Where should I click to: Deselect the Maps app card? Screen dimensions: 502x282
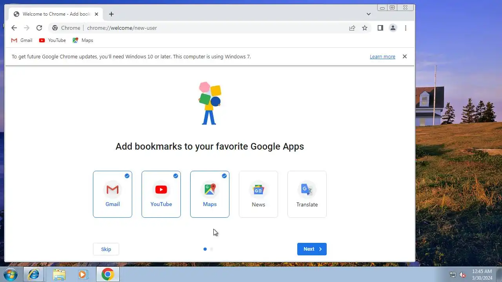(210, 194)
